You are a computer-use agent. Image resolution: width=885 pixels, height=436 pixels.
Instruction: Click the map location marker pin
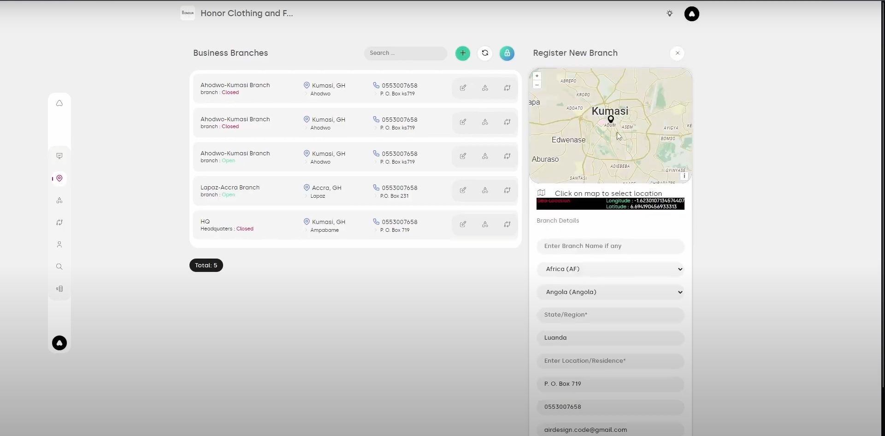click(611, 119)
